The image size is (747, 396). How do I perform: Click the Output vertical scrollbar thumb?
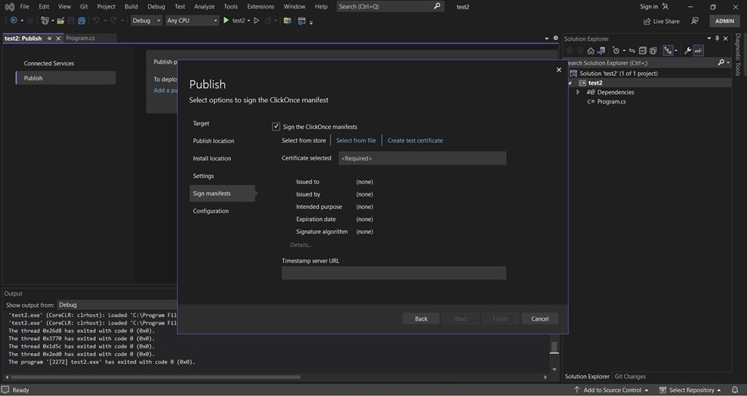point(554,348)
